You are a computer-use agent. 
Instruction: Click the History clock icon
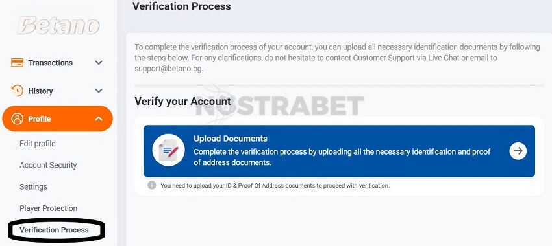[x=18, y=91]
